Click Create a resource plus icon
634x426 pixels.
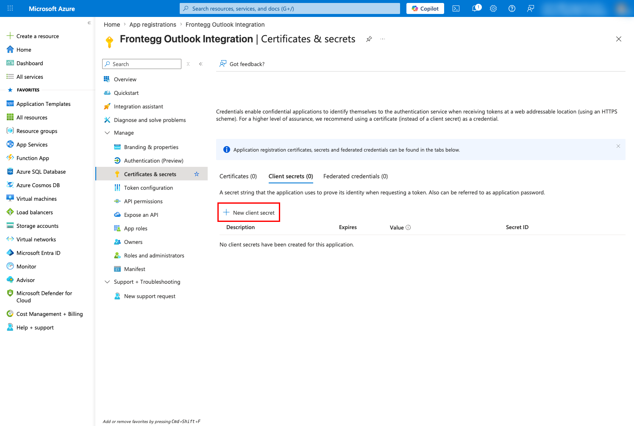click(x=10, y=36)
